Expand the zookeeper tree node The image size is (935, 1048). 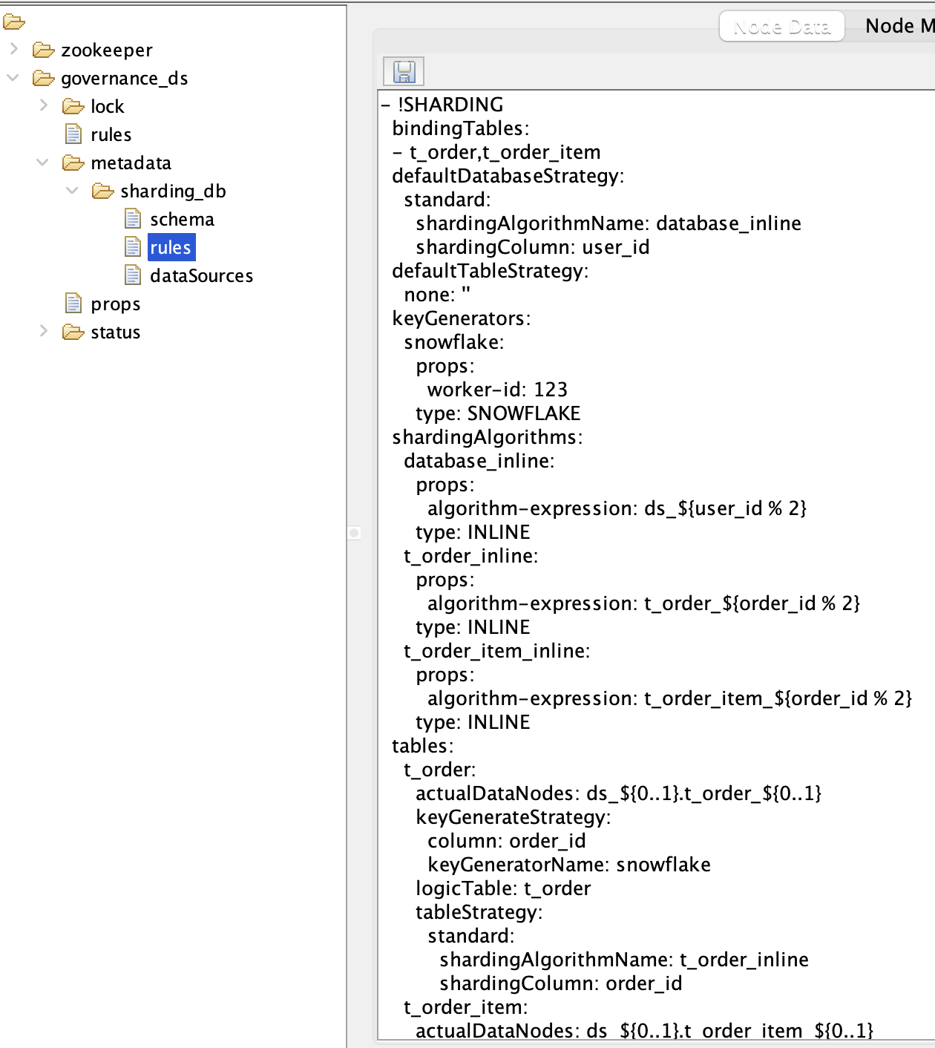click(x=13, y=50)
